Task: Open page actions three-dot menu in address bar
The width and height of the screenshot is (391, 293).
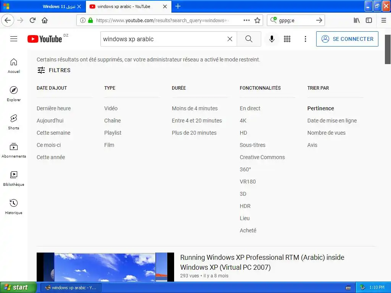Action: (246, 20)
